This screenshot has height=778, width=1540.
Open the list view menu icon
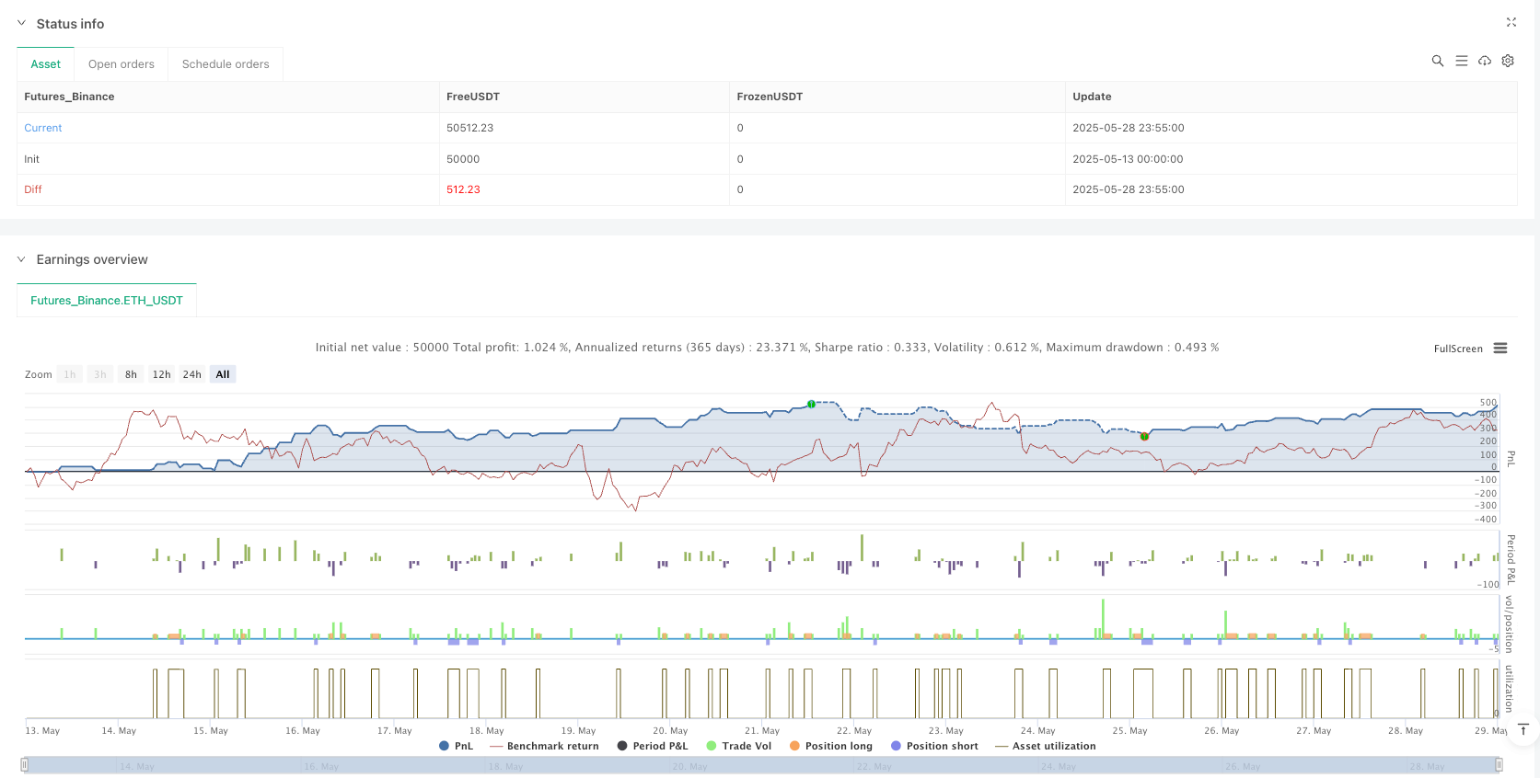1461,61
